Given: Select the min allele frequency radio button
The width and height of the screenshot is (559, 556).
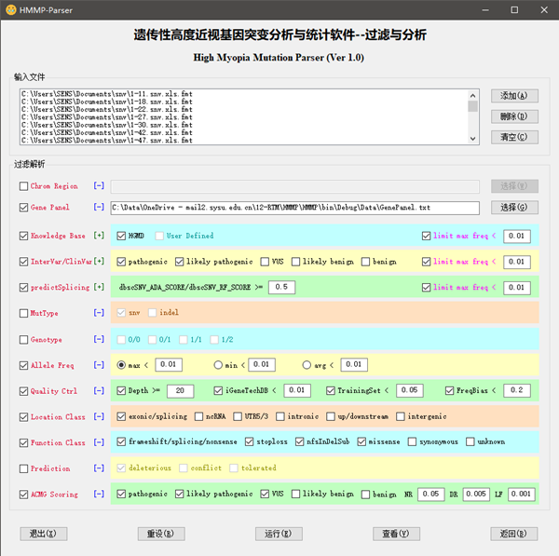Looking at the screenshot, I should pyautogui.click(x=218, y=365).
